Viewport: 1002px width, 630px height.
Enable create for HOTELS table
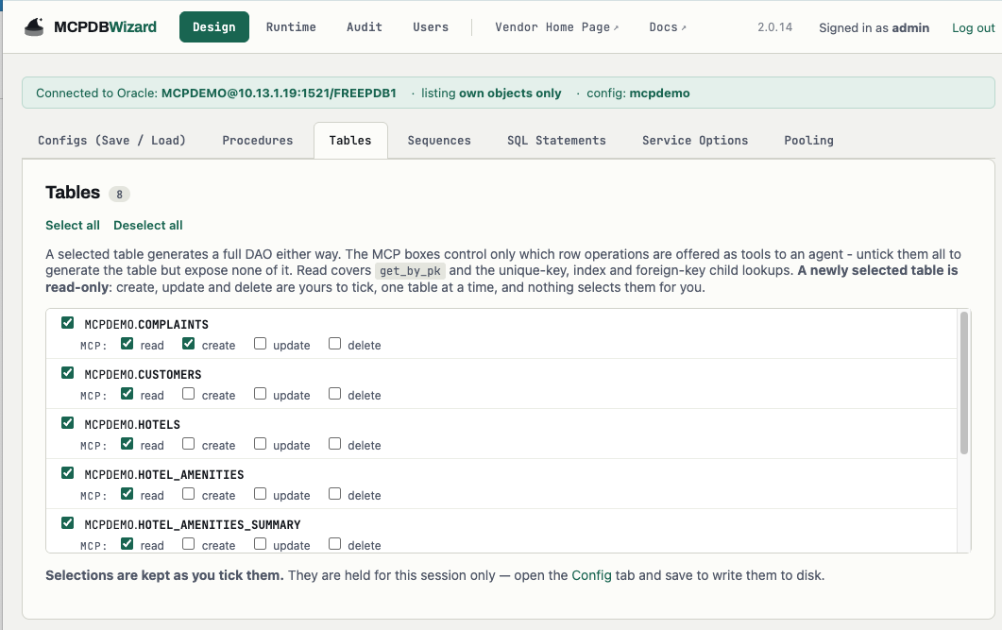(x=189, y=444)
